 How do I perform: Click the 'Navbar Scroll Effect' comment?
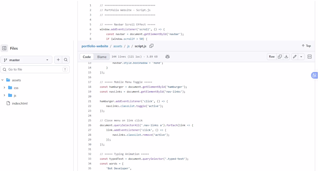pyautogui.click(x=127, y=25)
